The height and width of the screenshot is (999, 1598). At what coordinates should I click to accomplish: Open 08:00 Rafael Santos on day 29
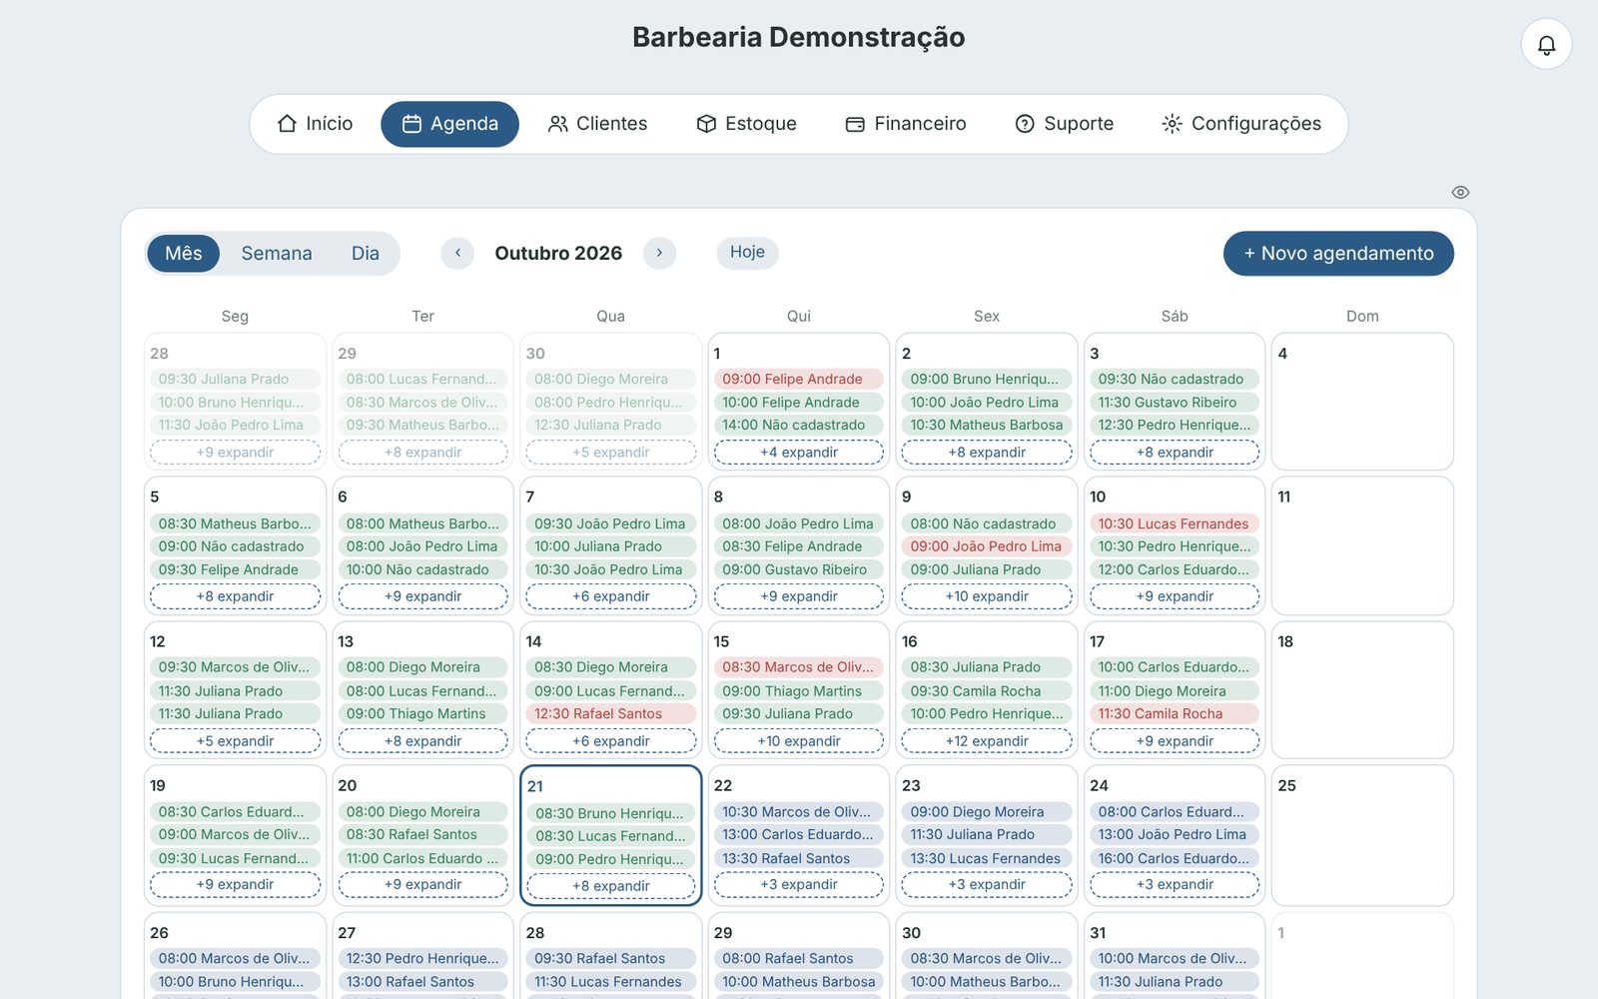[799, 958]
